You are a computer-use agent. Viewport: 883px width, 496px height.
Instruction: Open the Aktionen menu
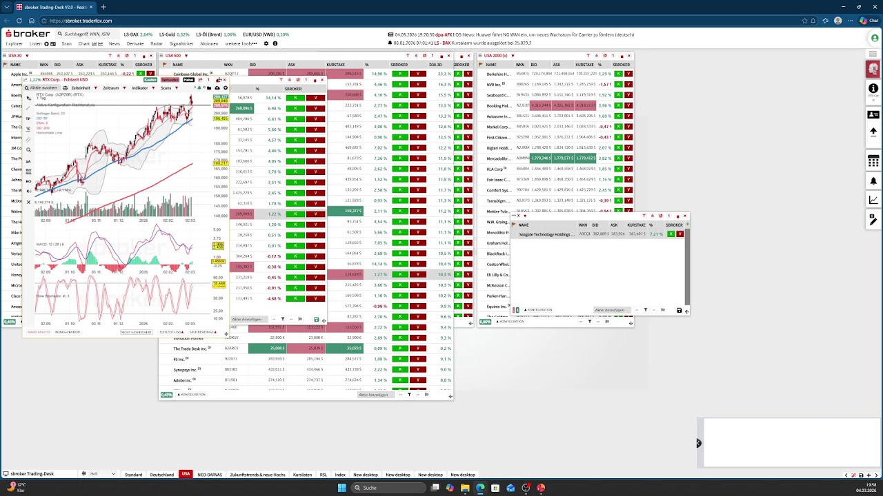click(x=209, y=43)
